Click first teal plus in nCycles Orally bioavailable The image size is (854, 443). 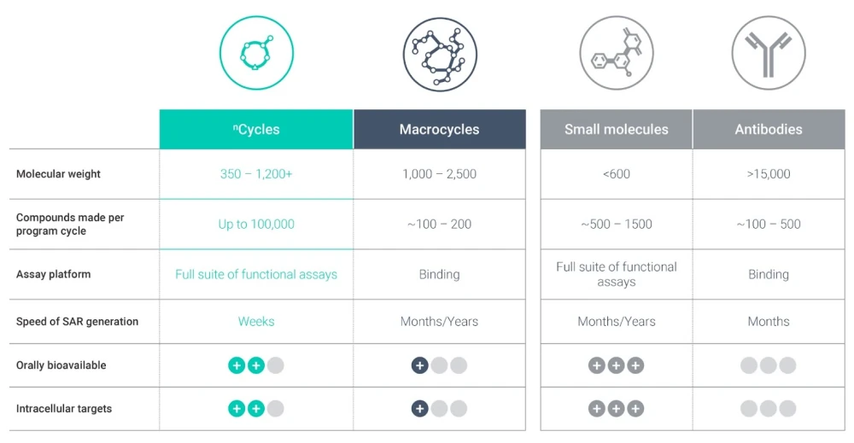[x=237, y=365]
